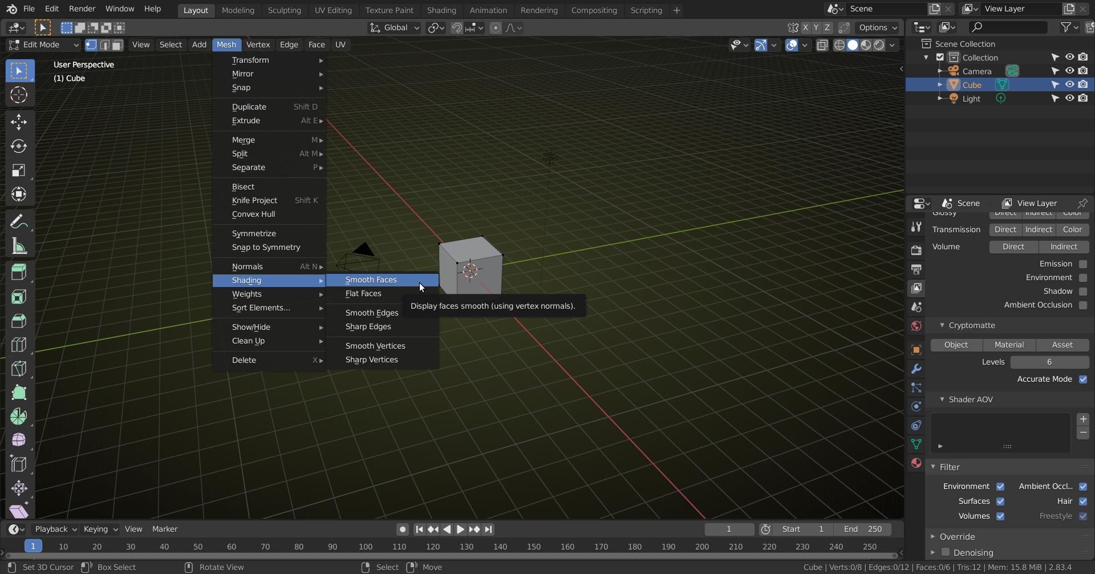Open the Output properties tab
The width and height of the screenshot is (1095, 574).
(x=916, y=269)
